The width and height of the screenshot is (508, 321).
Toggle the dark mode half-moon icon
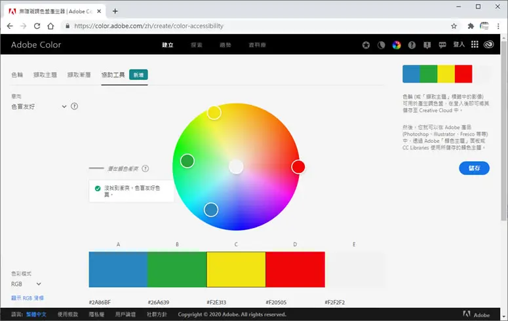(381, 45)
